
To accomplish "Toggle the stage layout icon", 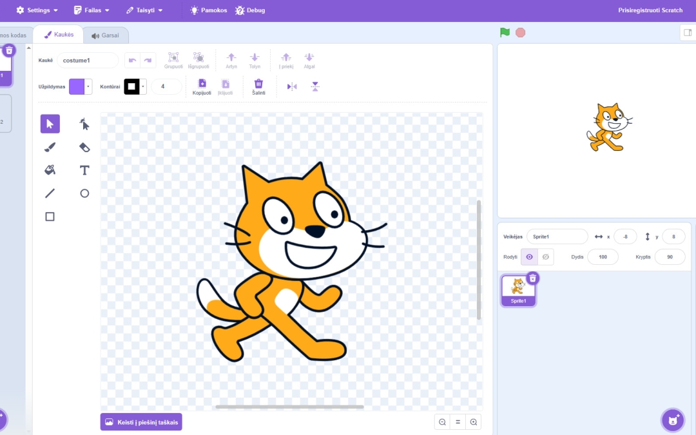I will [688, 32].
